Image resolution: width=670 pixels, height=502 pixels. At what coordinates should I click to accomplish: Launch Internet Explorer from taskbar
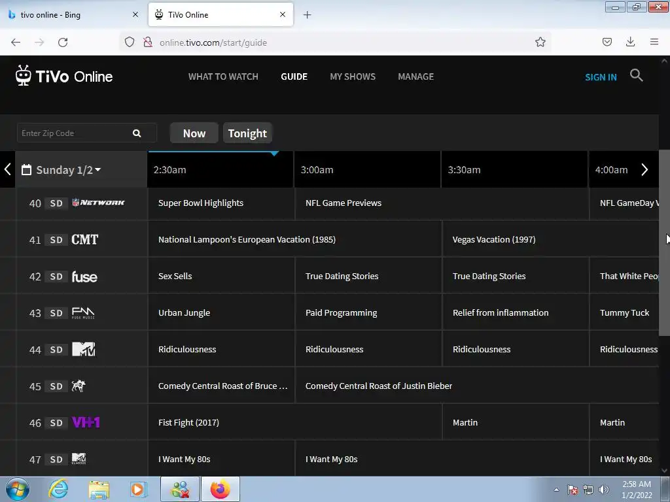pos(58,489)
